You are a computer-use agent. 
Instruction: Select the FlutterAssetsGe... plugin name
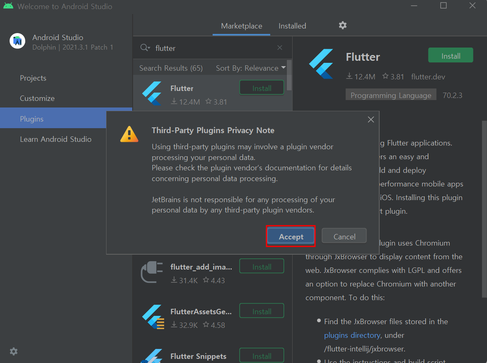pos(201,312)
